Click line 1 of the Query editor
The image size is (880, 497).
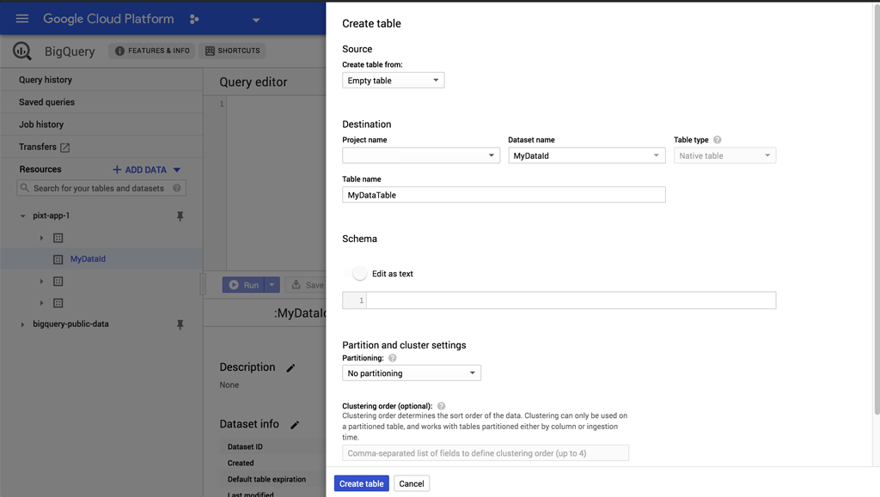[x=276, y=104]
